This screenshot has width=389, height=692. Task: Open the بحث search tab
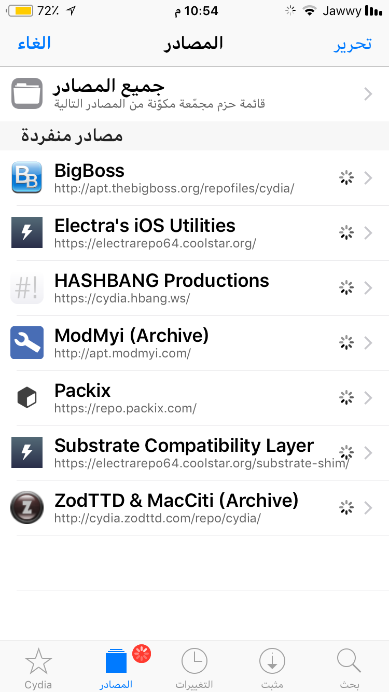point(349,669)
